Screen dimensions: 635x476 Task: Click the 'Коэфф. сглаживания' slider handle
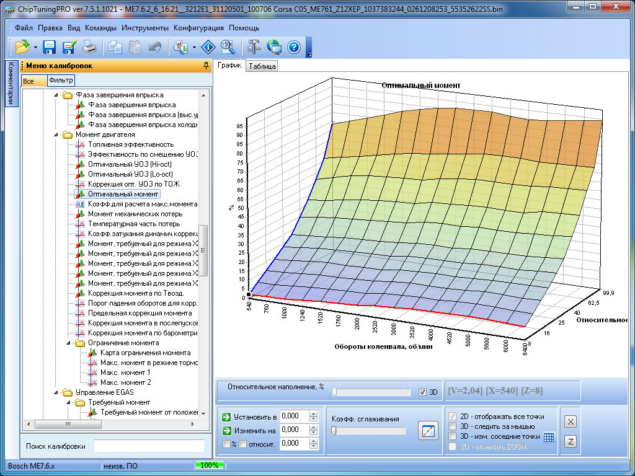click(x=334, y=430)
